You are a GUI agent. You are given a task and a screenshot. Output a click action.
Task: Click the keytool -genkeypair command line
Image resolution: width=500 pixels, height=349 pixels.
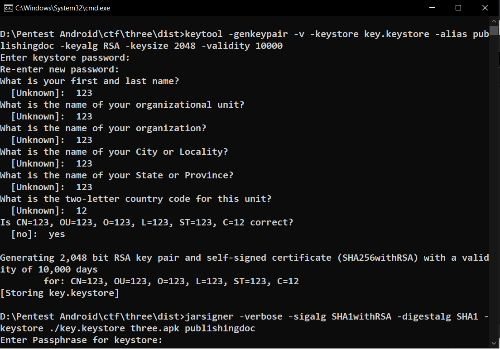click(x=245, y=34)
